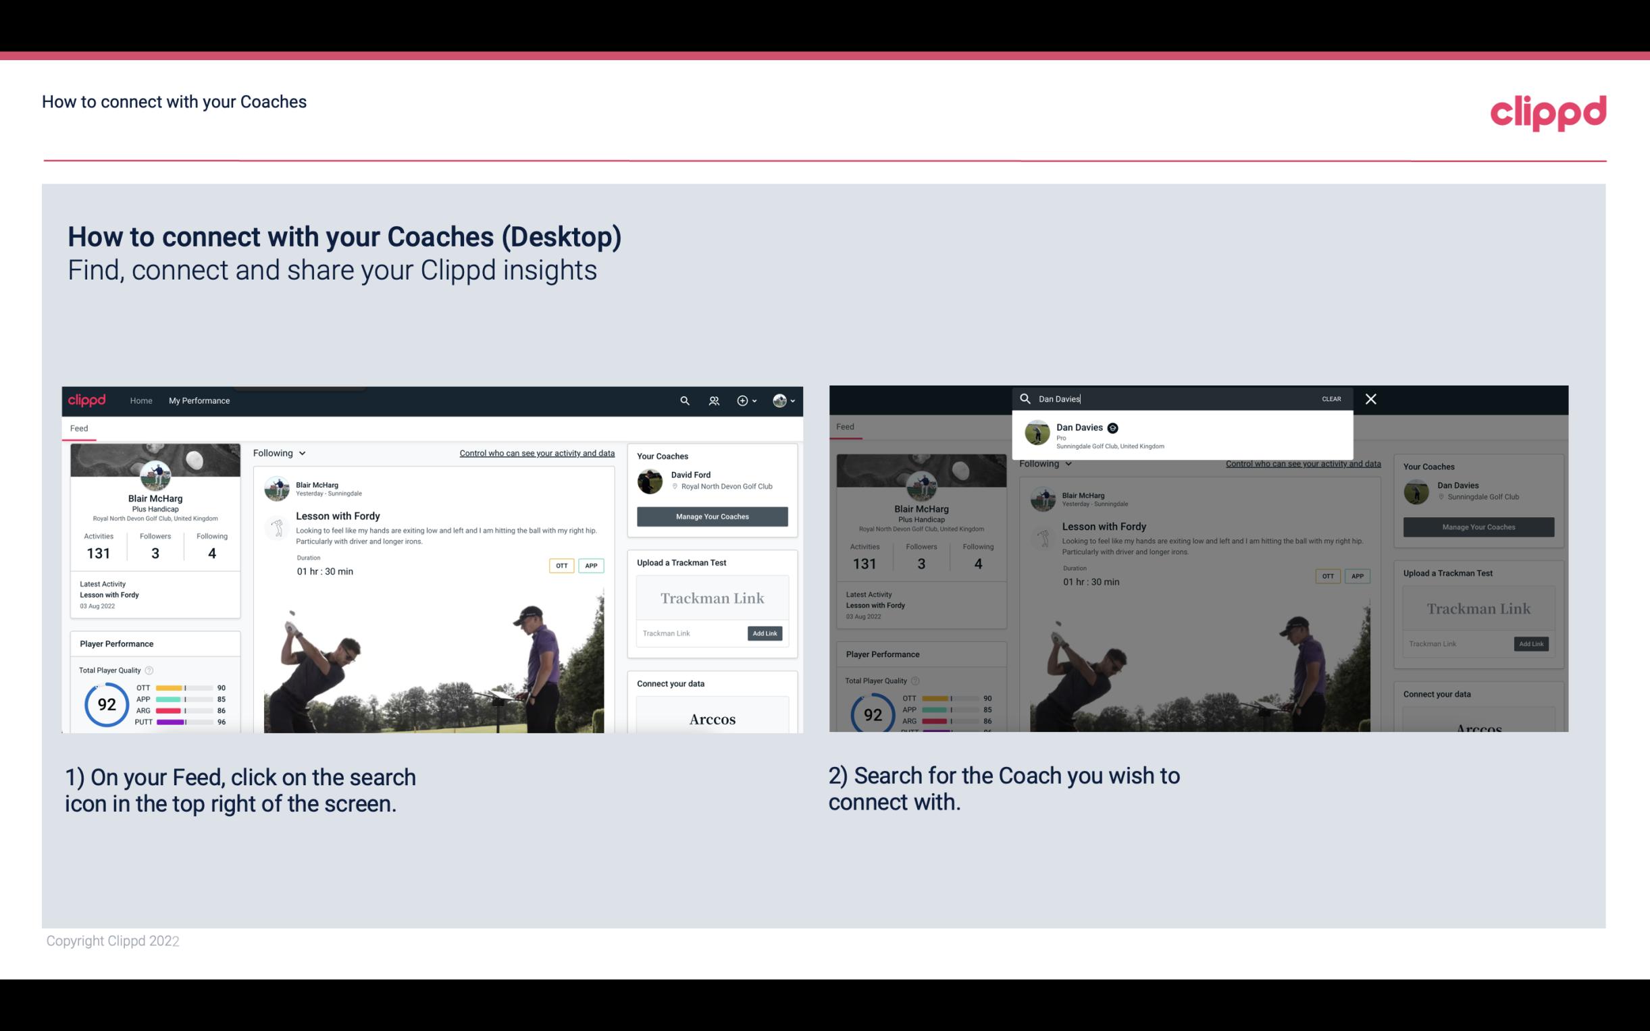
Task: Click Manage Your Coaches button
Action: 711,517
